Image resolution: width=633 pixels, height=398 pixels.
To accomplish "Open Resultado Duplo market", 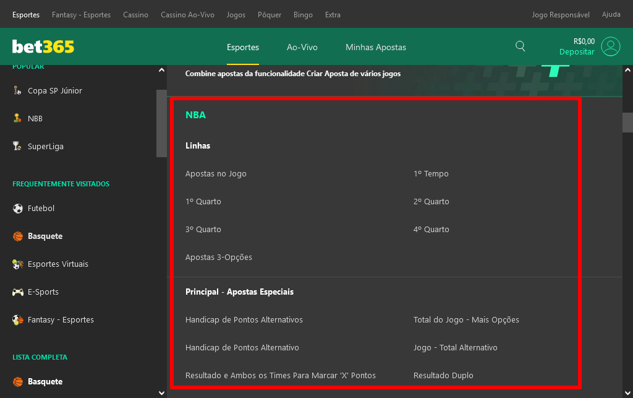I will 443,376.
